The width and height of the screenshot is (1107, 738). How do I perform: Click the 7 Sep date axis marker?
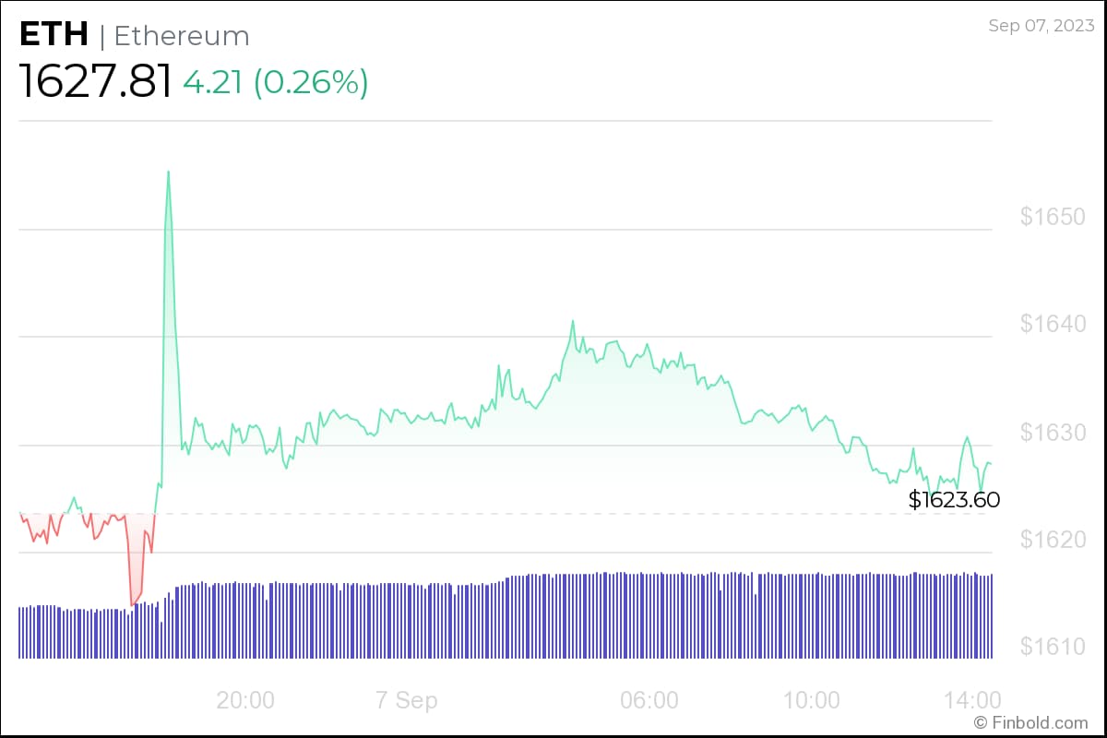[406, 700]
